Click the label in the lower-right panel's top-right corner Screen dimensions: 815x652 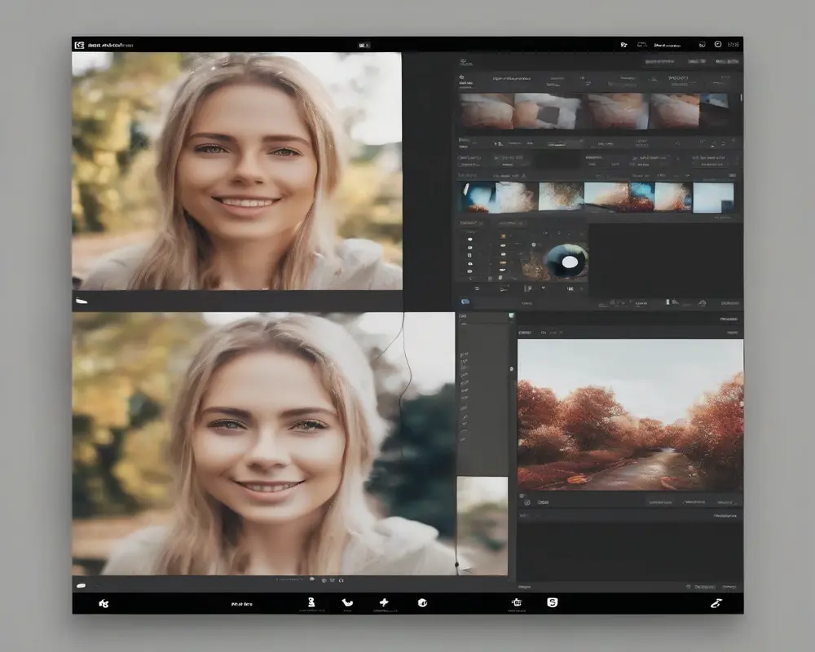coord(729,319)
